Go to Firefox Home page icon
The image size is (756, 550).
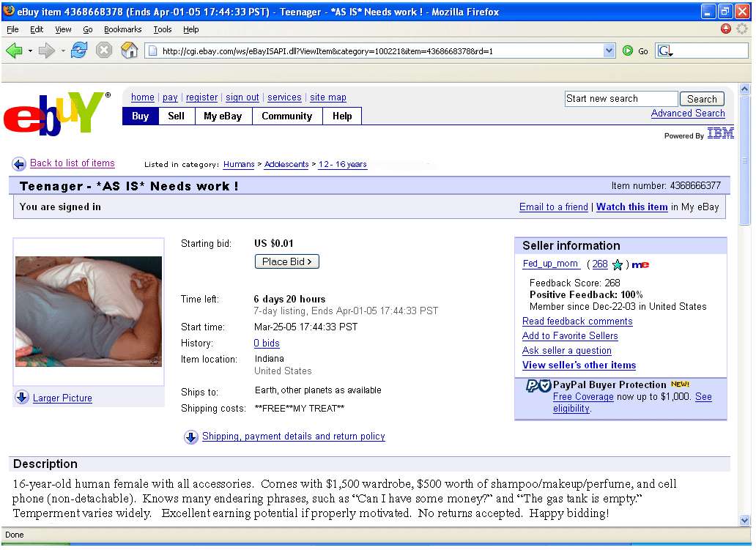(129, 50)
